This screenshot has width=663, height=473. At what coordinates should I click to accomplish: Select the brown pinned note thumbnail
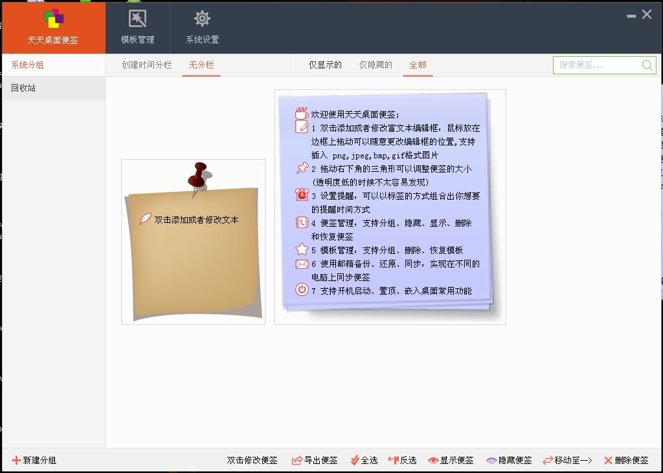click(x=193, y=242)
